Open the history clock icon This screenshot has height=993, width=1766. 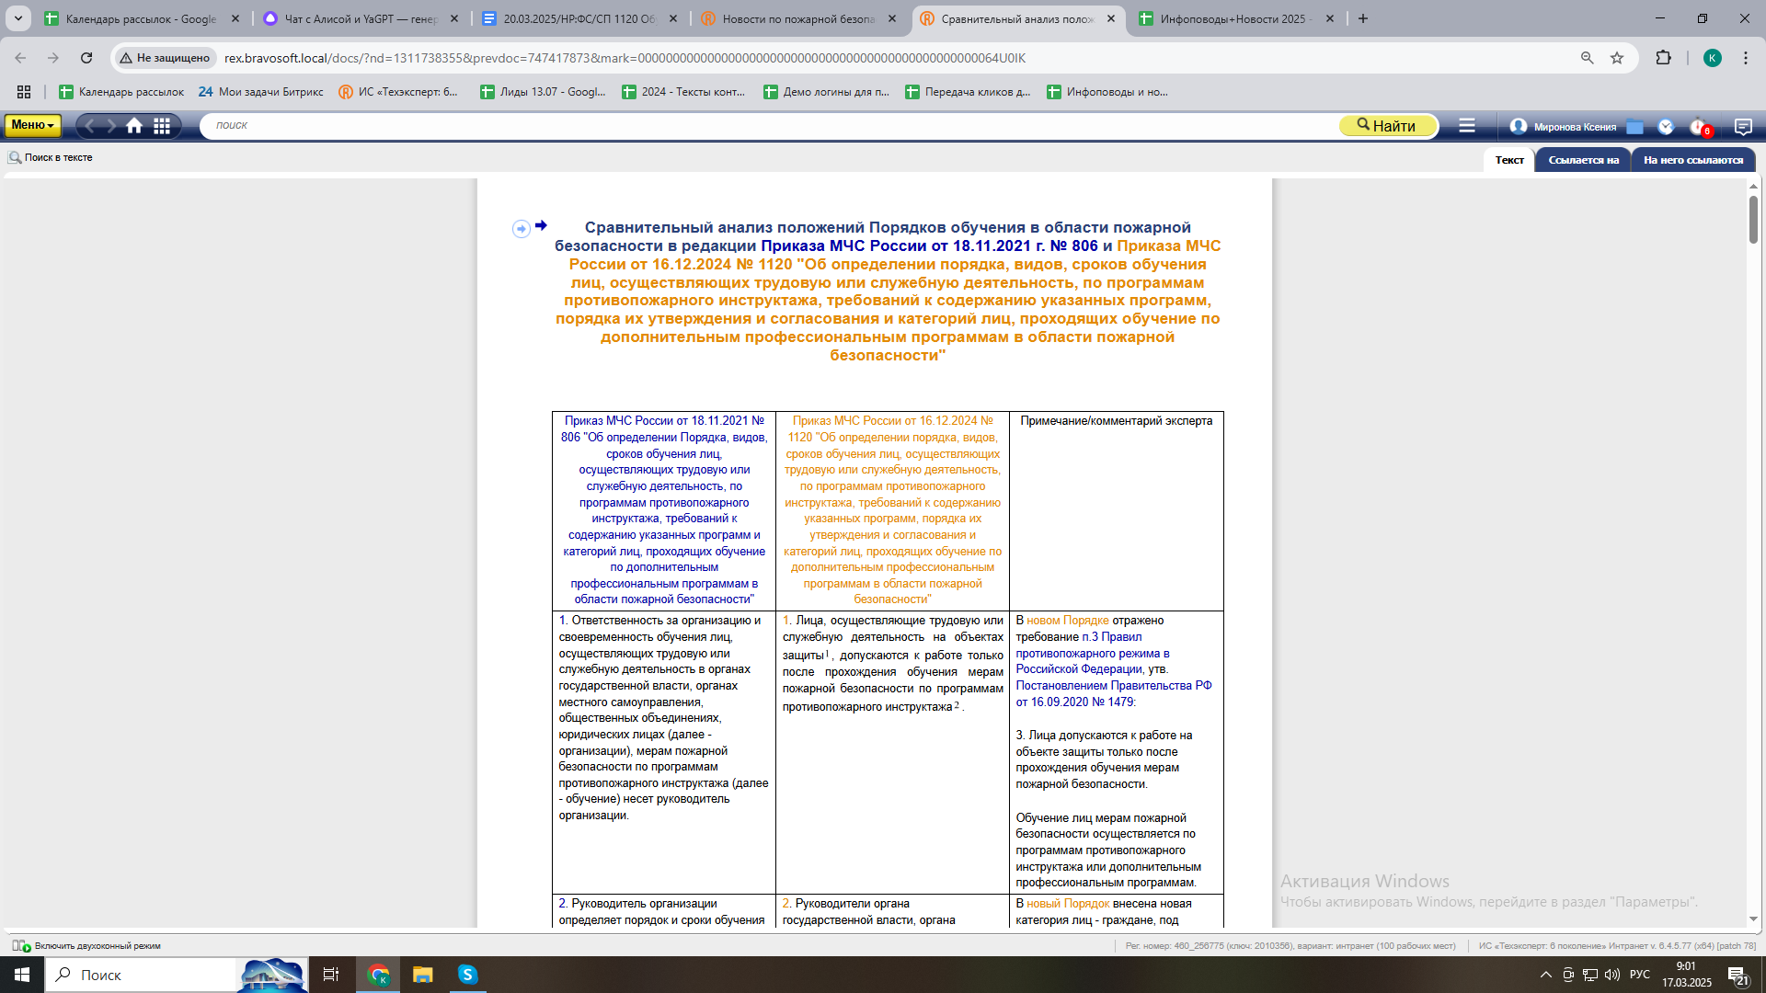(x=1666, y=127)
